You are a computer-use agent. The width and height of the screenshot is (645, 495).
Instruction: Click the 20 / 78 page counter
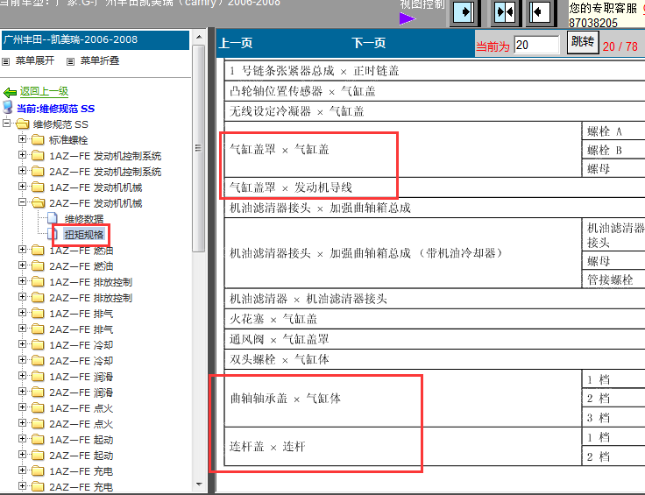(620, 46)
